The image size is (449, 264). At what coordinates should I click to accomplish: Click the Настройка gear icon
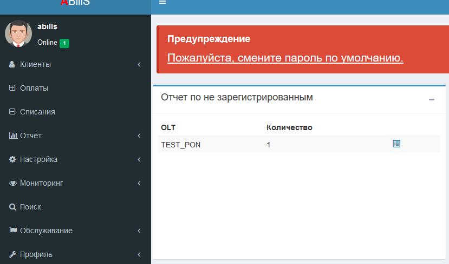[x=12, y=159]
